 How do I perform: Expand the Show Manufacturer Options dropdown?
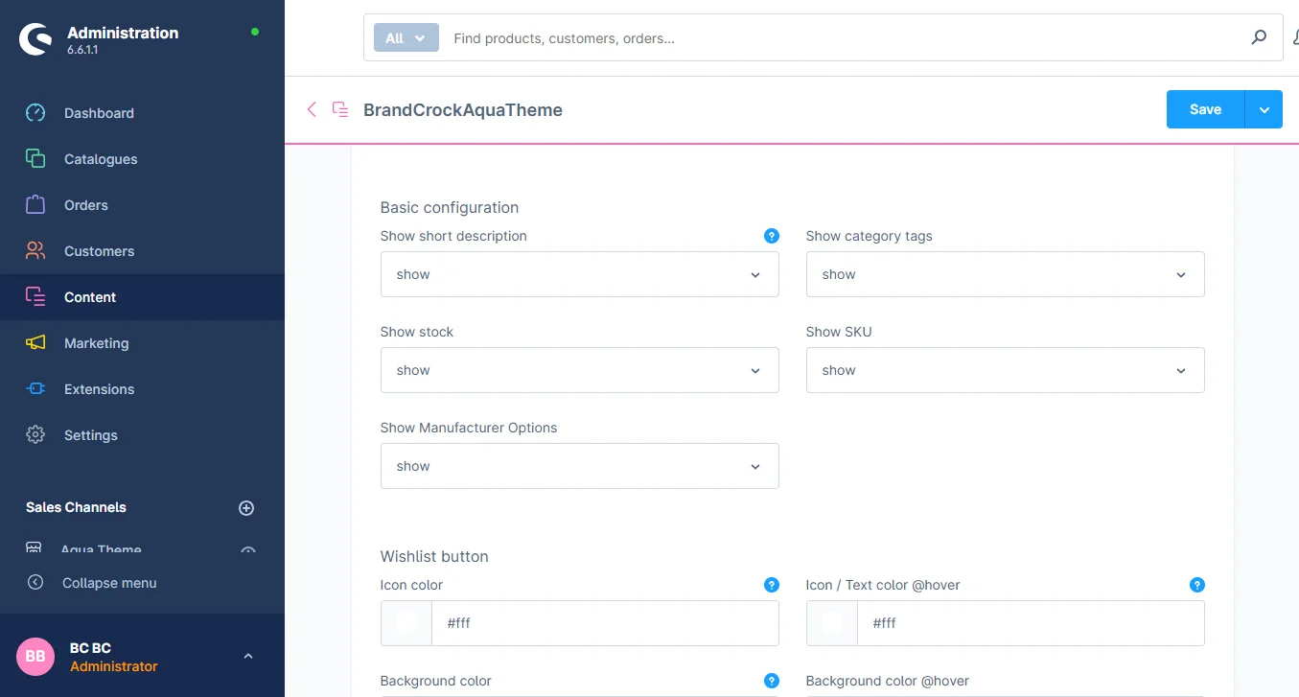tap(579, 466)
